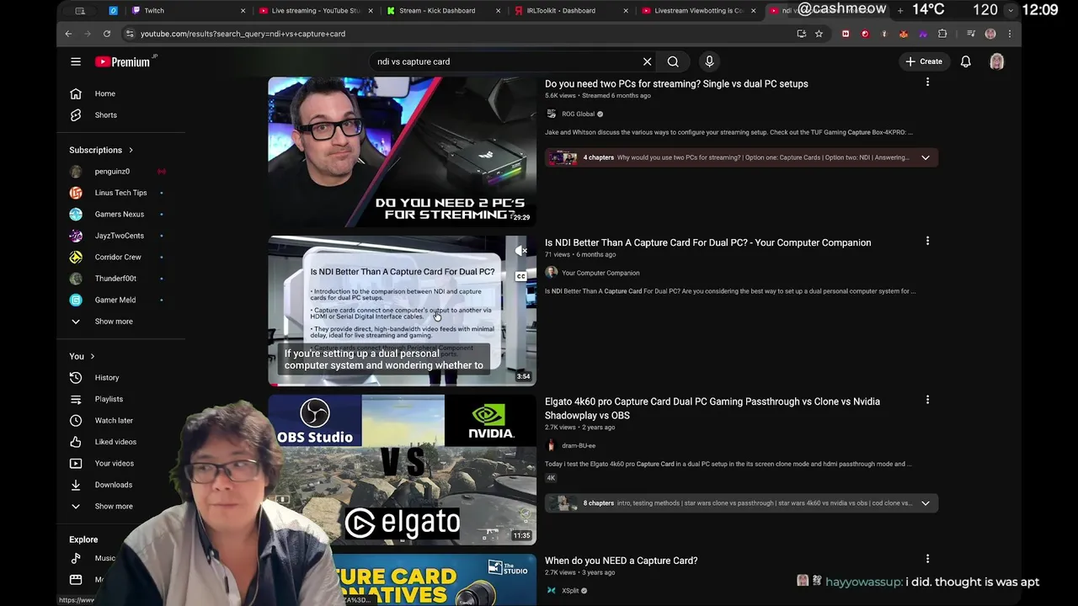
Task: Go back in browser history
Action: click(x=69, y=34)
